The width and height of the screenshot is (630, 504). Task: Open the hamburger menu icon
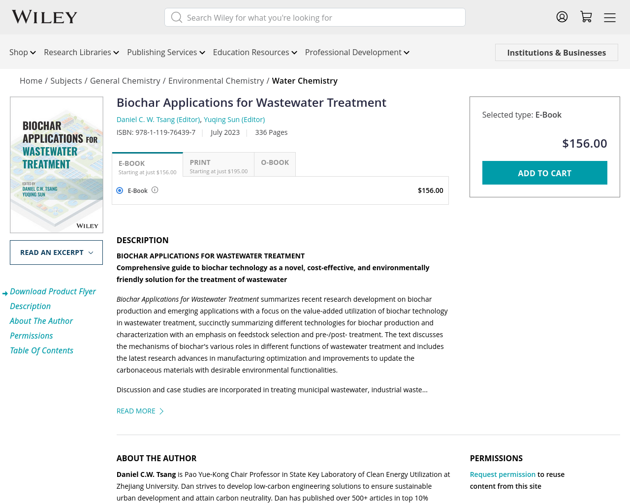click(x=610, y=18)
